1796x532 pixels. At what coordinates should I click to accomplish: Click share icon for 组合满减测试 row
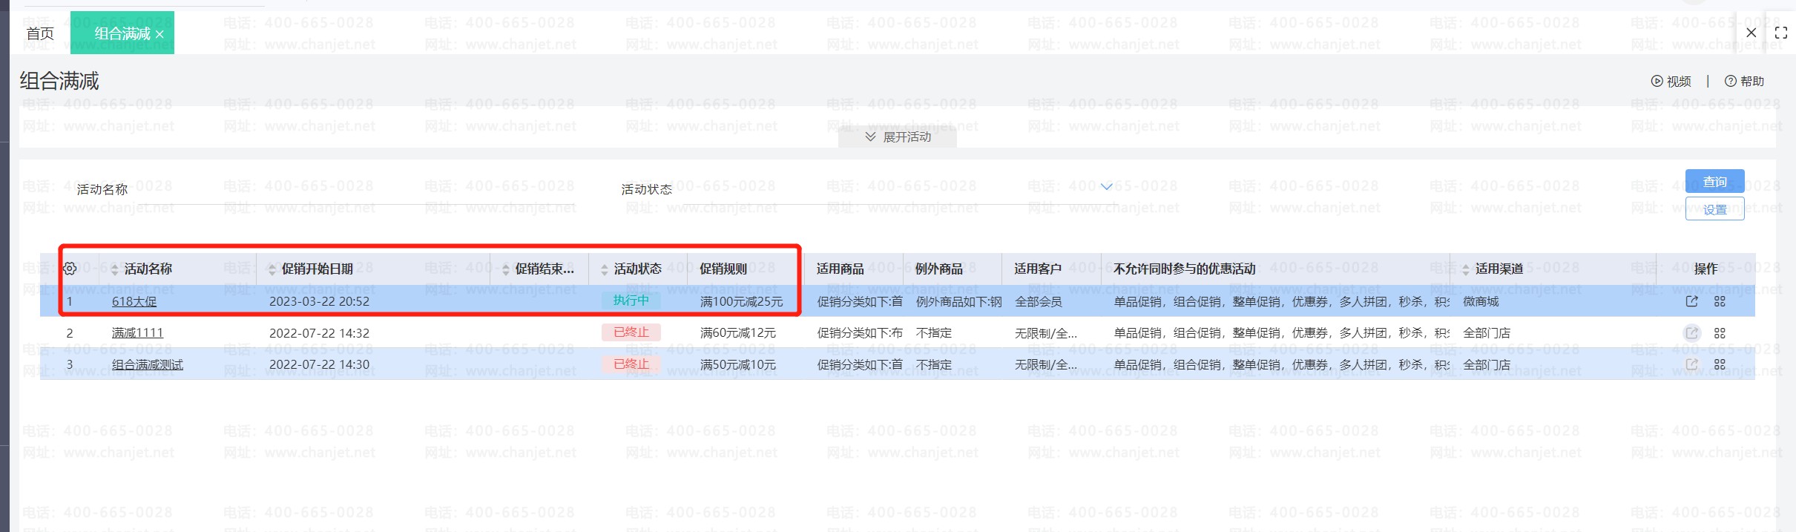[x=1691, y=364]
